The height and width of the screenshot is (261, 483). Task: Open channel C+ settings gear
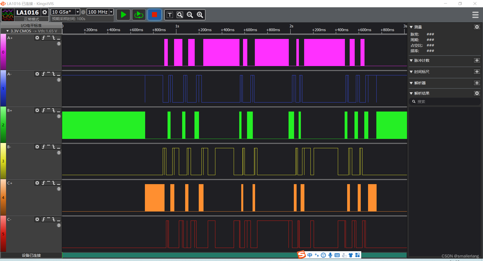tap(37, 183)
